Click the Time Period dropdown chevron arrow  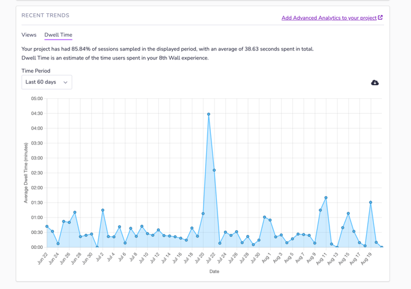tap(65, 83)
